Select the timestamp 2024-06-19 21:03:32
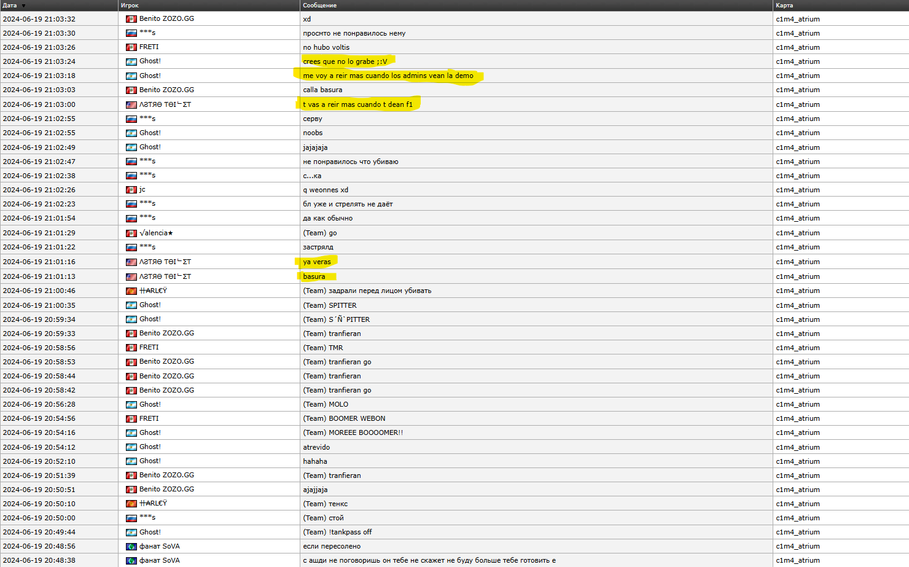The height and width of the screenshot is (567, 909). pos(39,19)
